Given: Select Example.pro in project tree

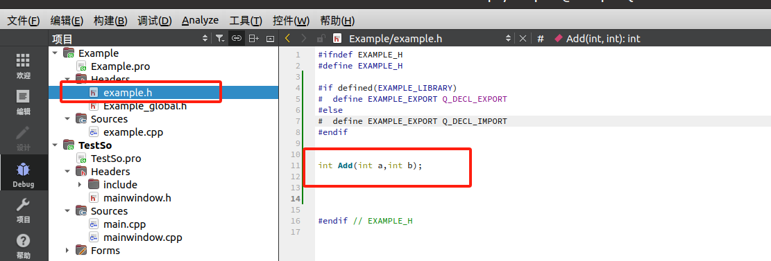Looking at the screenshot, I should (121, 66).
